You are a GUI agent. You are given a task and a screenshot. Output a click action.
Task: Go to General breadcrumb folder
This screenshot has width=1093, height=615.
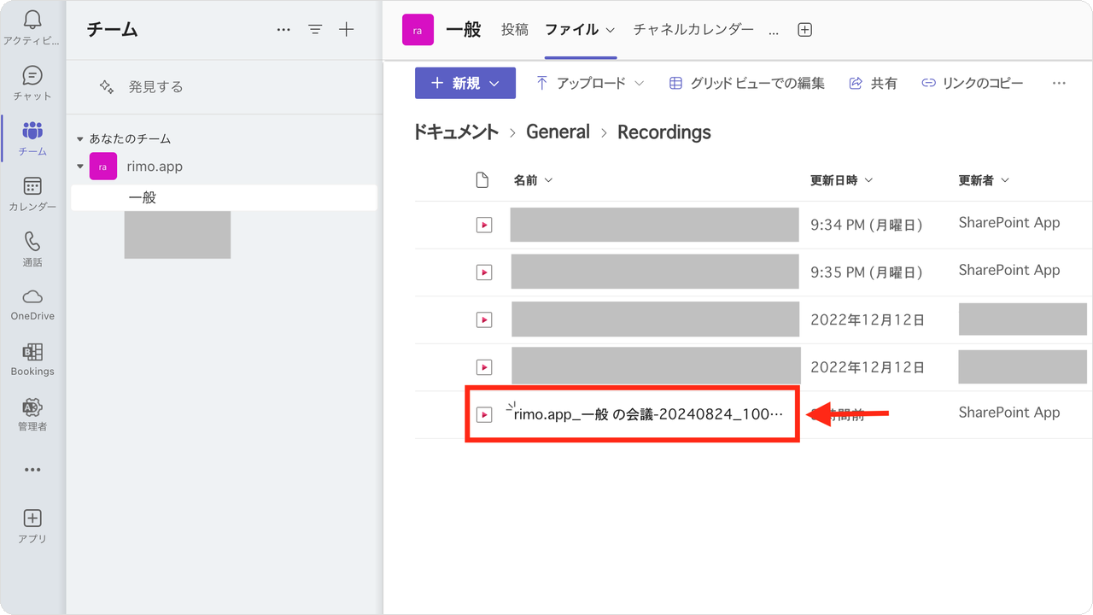click(x=558, y=132)
